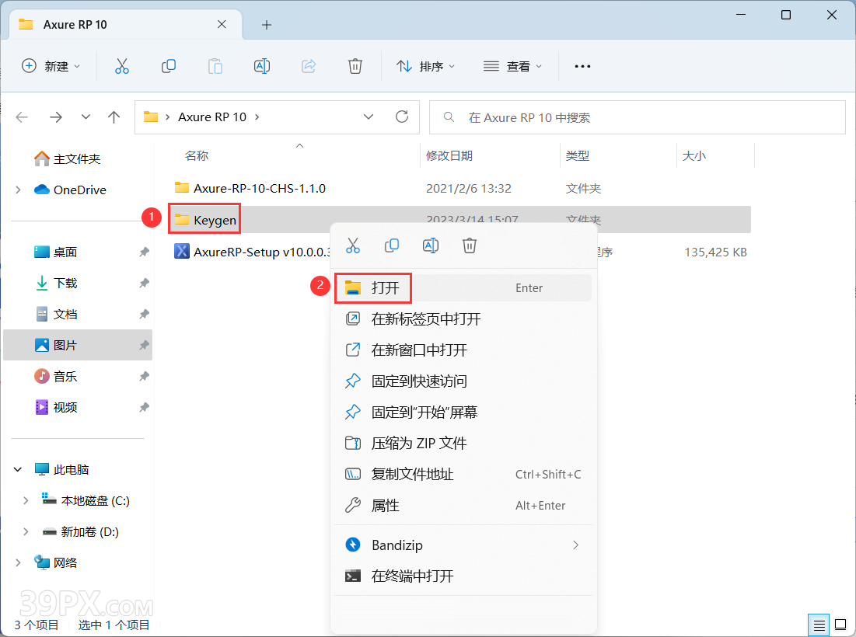
Task: Click Axure RP 10 in address breadcrumb
Action: point(212,117)
